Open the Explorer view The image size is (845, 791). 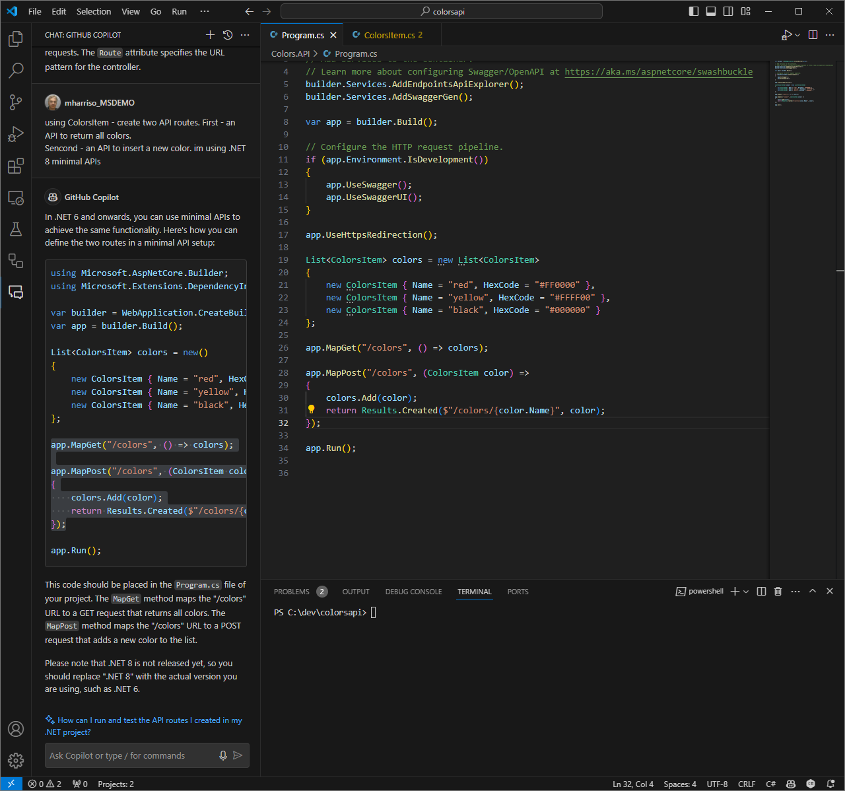[16, 39]
